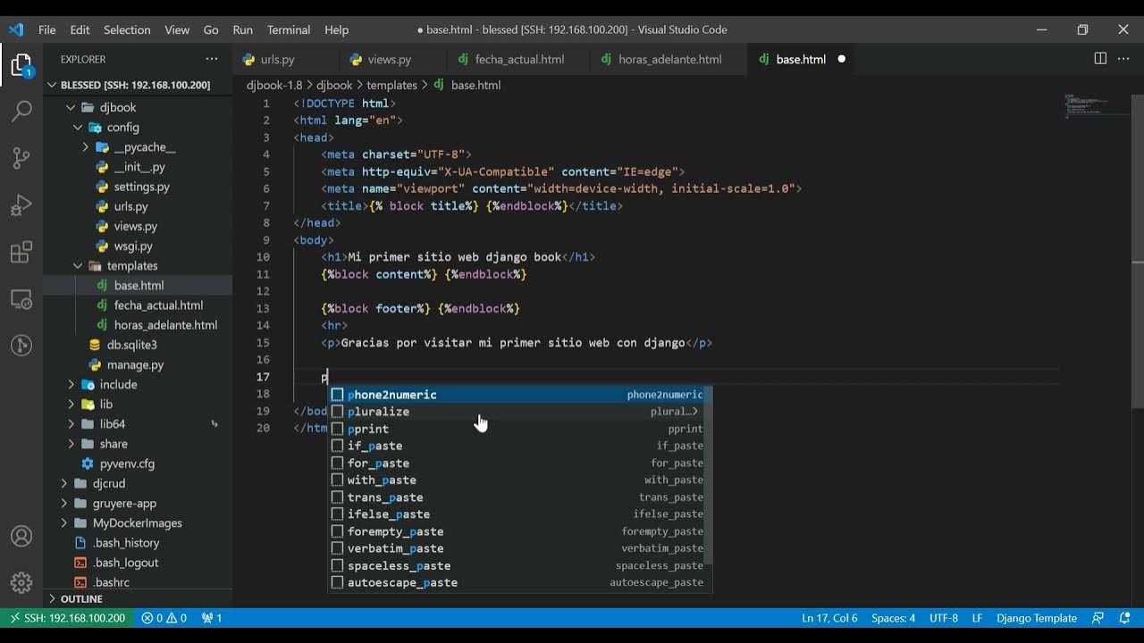Open the Run and Debug view
1144x643 pixels.
pos(21,206)
